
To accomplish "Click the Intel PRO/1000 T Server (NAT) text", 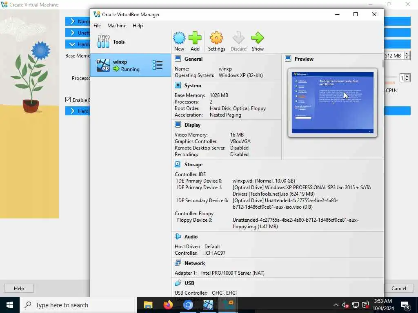I will [x=232, y=273].
